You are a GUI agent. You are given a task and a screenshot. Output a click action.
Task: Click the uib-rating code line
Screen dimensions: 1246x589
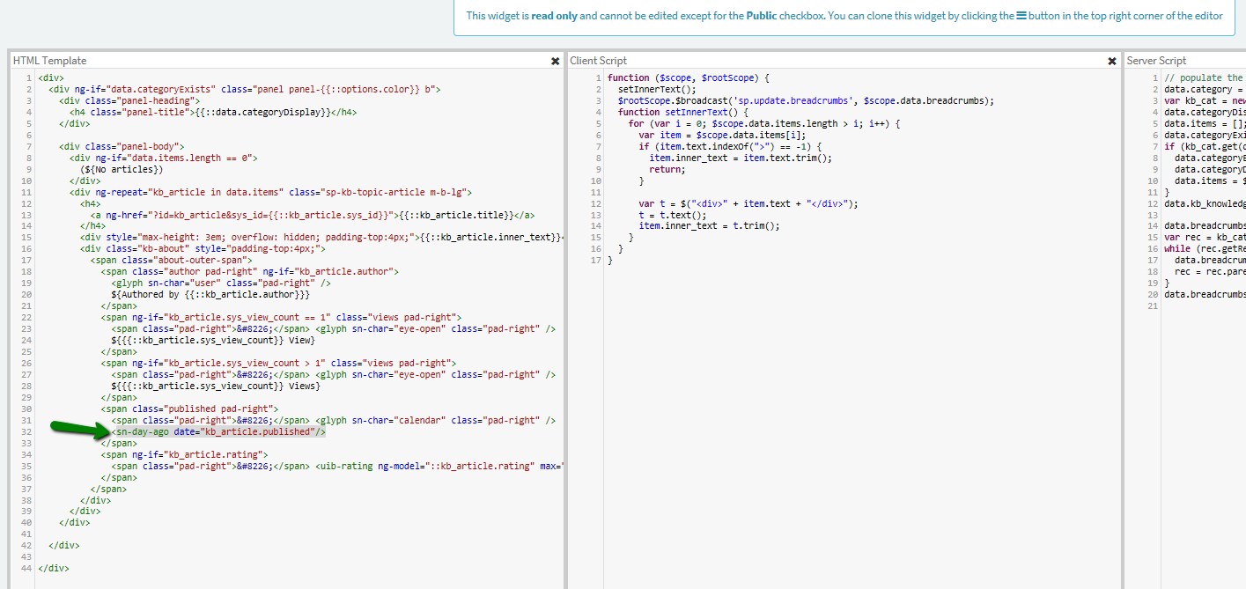[337, 467]
